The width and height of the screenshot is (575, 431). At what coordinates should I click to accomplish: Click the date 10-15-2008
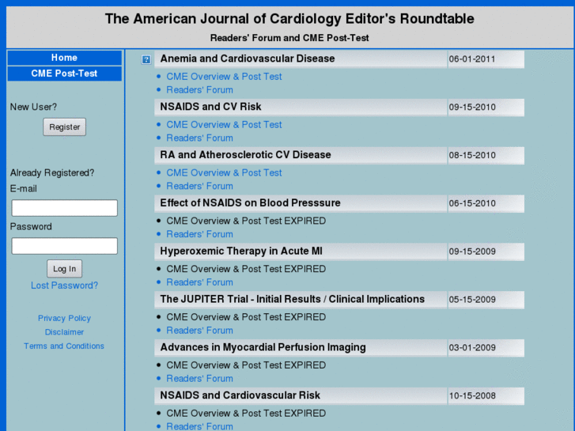coord(472,395)
